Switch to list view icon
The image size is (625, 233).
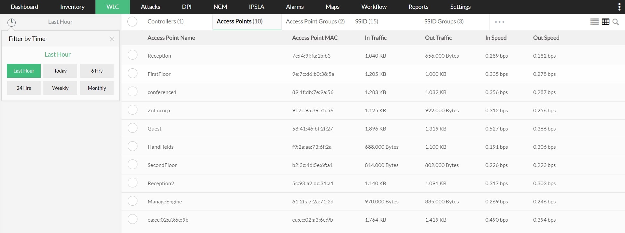(x=594, y=22)
